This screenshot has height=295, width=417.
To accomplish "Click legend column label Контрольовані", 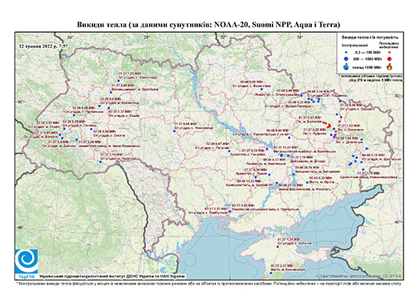I will (355, 45).
